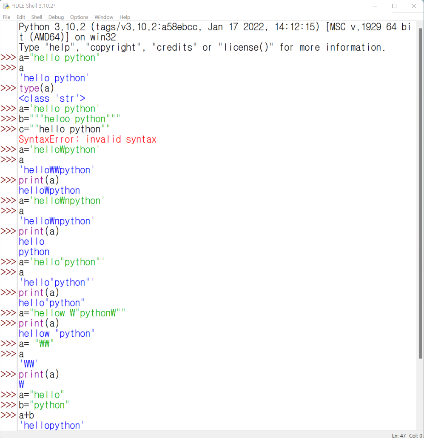Minimize the IDLE Shell window
The width and height of the screenshot is (424, 438).
375,6
